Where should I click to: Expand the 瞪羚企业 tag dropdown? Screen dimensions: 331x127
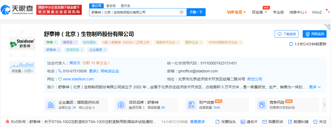click(x=194, y=42)
